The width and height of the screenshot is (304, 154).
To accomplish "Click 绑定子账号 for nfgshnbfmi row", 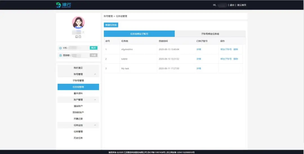I will click(226, 49).
